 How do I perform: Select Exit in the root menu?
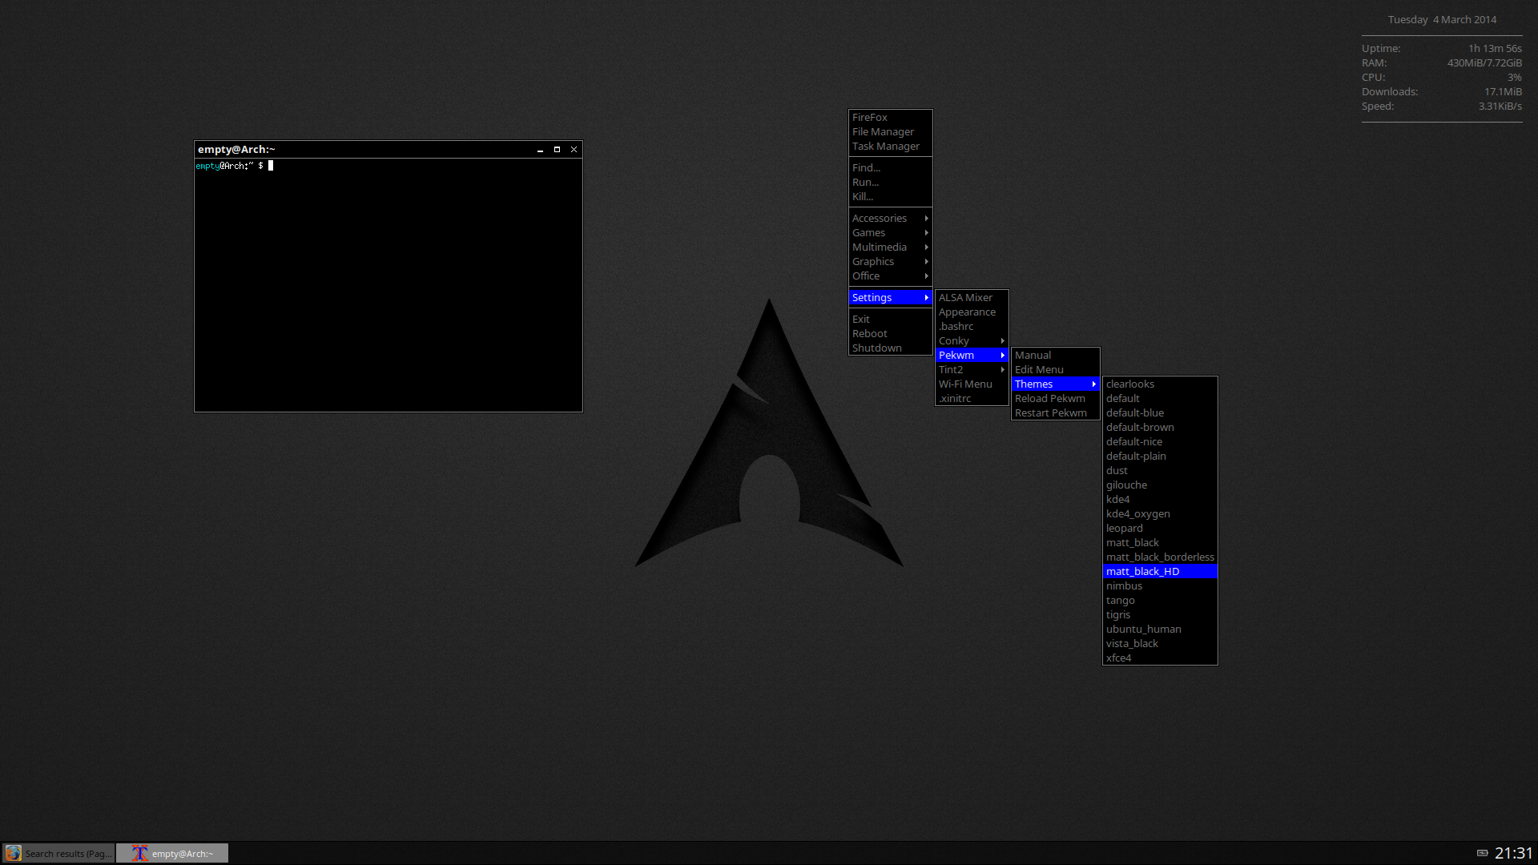pyautogui.click(x=890, y=319)
